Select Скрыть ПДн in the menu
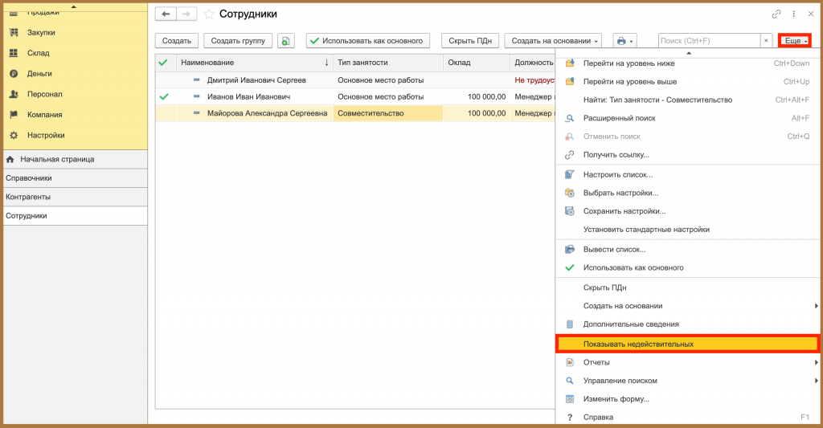Screen dimensions: 823x428 pyautogui.click(x=688, y=288)
